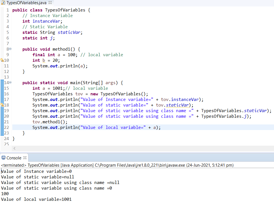Viewport: 274px width, 203px height.
Task: Click '// local variable' comment on line 9
Action: pyautogui.click(x=102, y=55)
